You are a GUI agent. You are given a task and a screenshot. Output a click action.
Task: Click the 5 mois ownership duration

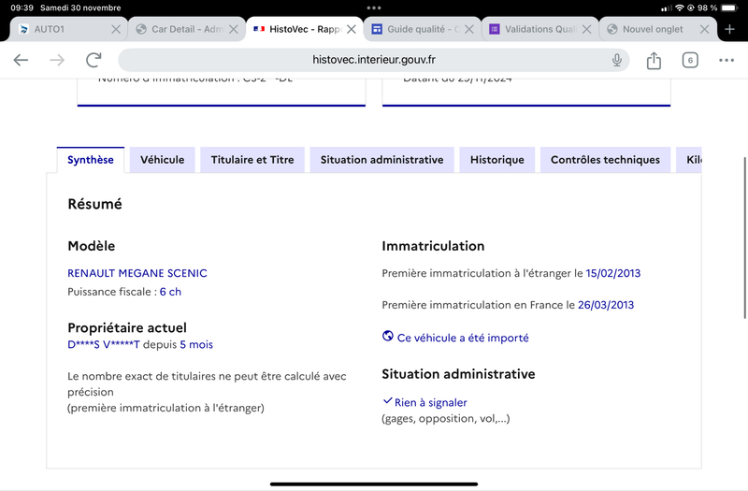[x=196, y=344]
